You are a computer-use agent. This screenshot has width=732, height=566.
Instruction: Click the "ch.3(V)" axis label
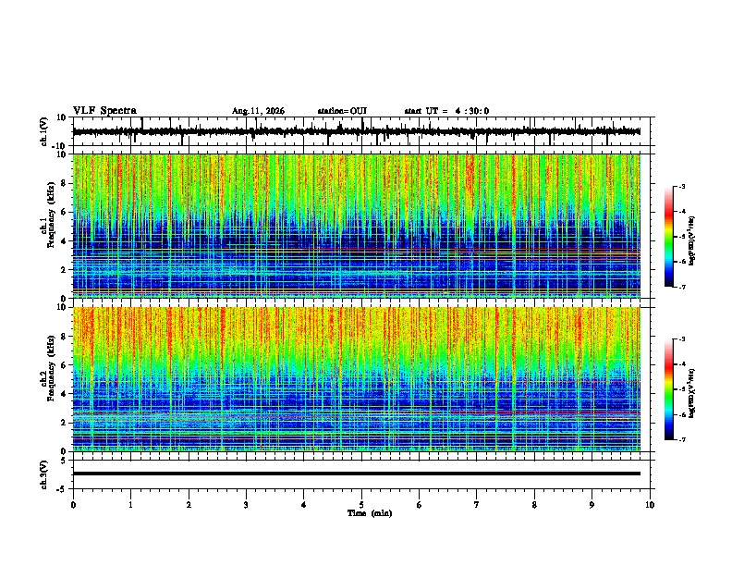coord(44,475)
